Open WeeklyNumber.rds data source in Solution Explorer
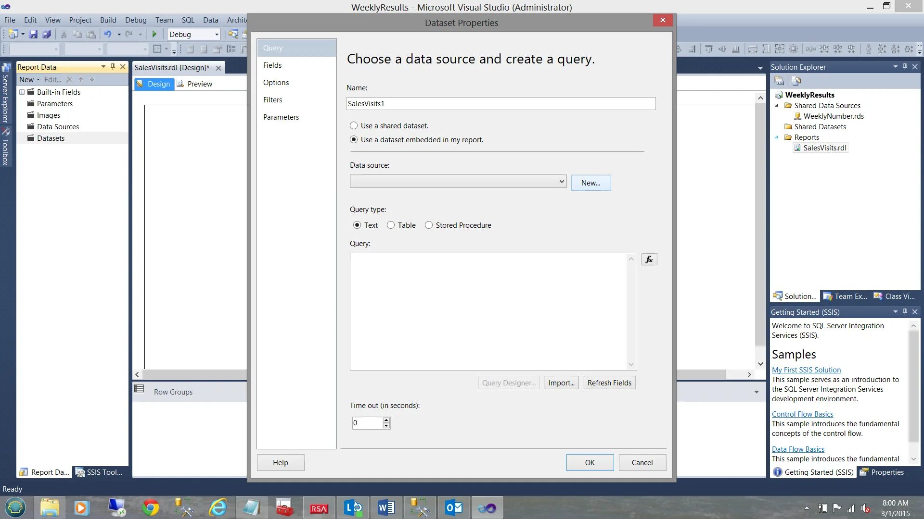The width and height of the screenshot is (924, 519). coord(833,116)
